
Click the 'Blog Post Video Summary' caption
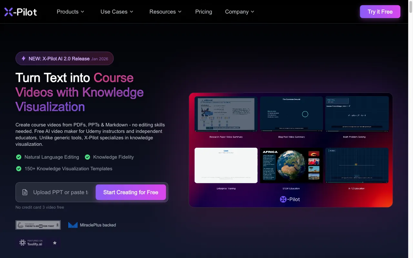(291, 137)
